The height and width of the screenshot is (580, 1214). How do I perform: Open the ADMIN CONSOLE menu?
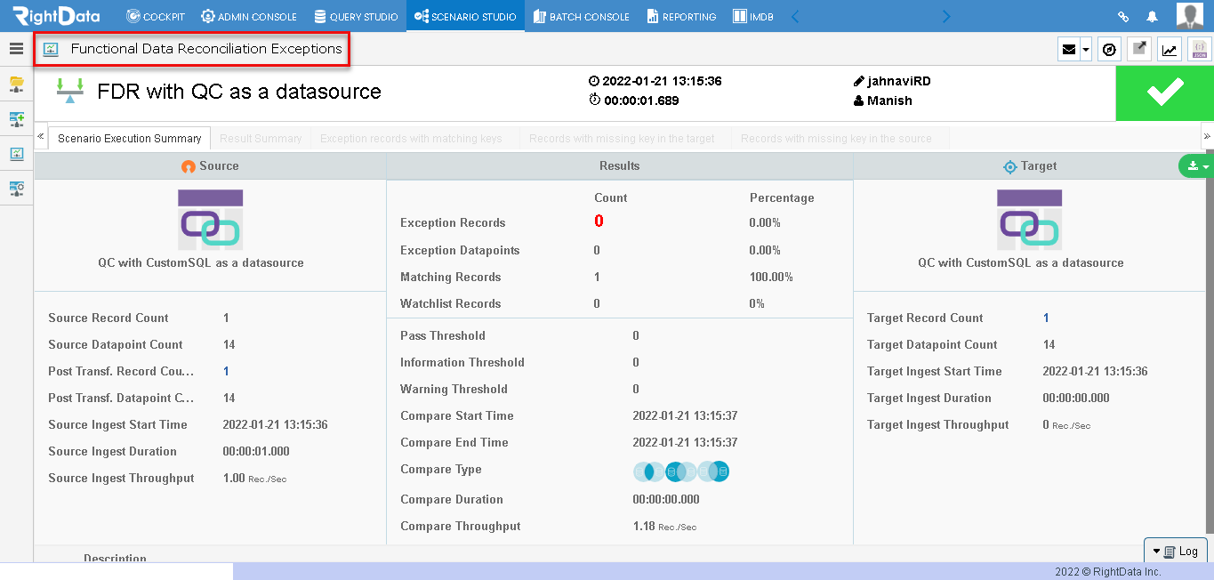[249, 16]
